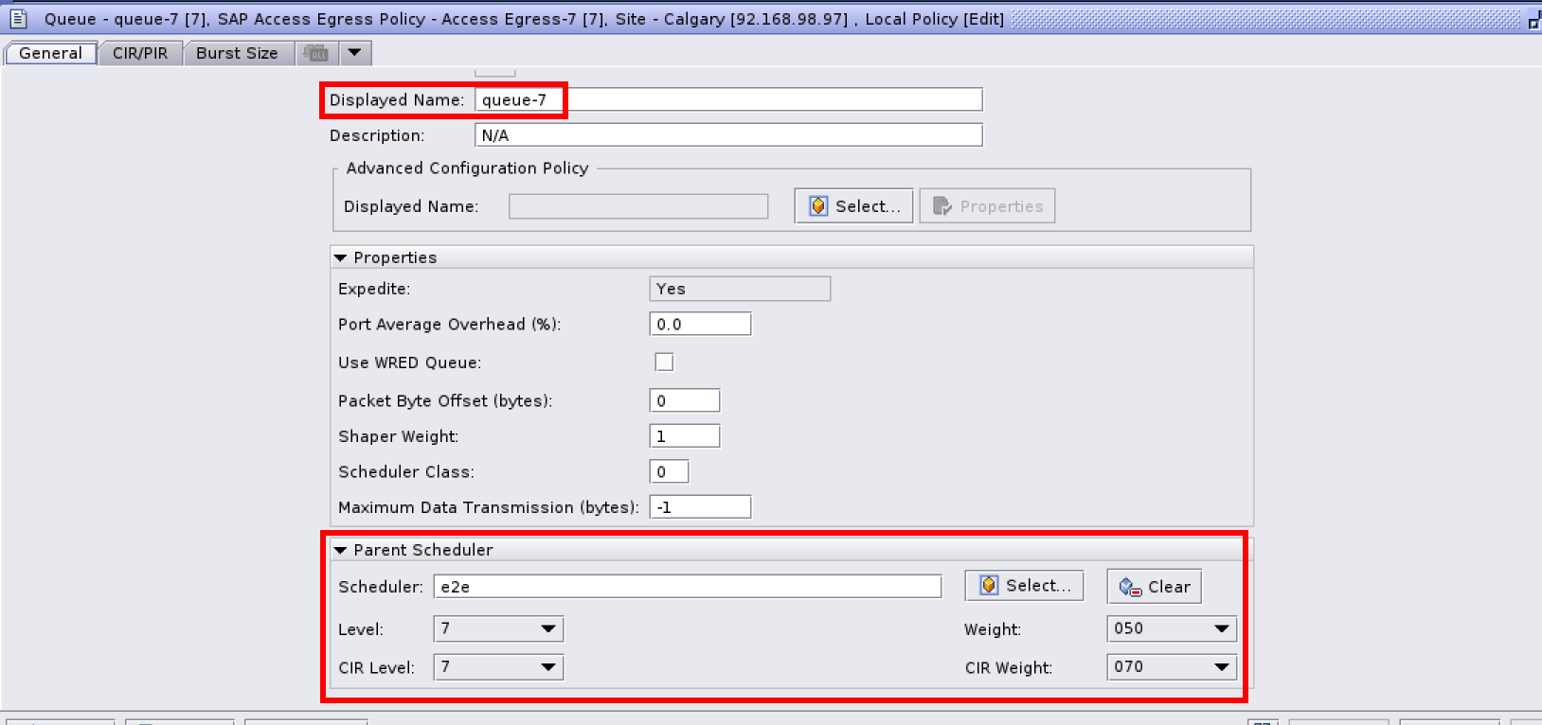Click the Description input field
Image resolution: width=1542 pixels, height=725 pixels.
(x=727, y=135)
